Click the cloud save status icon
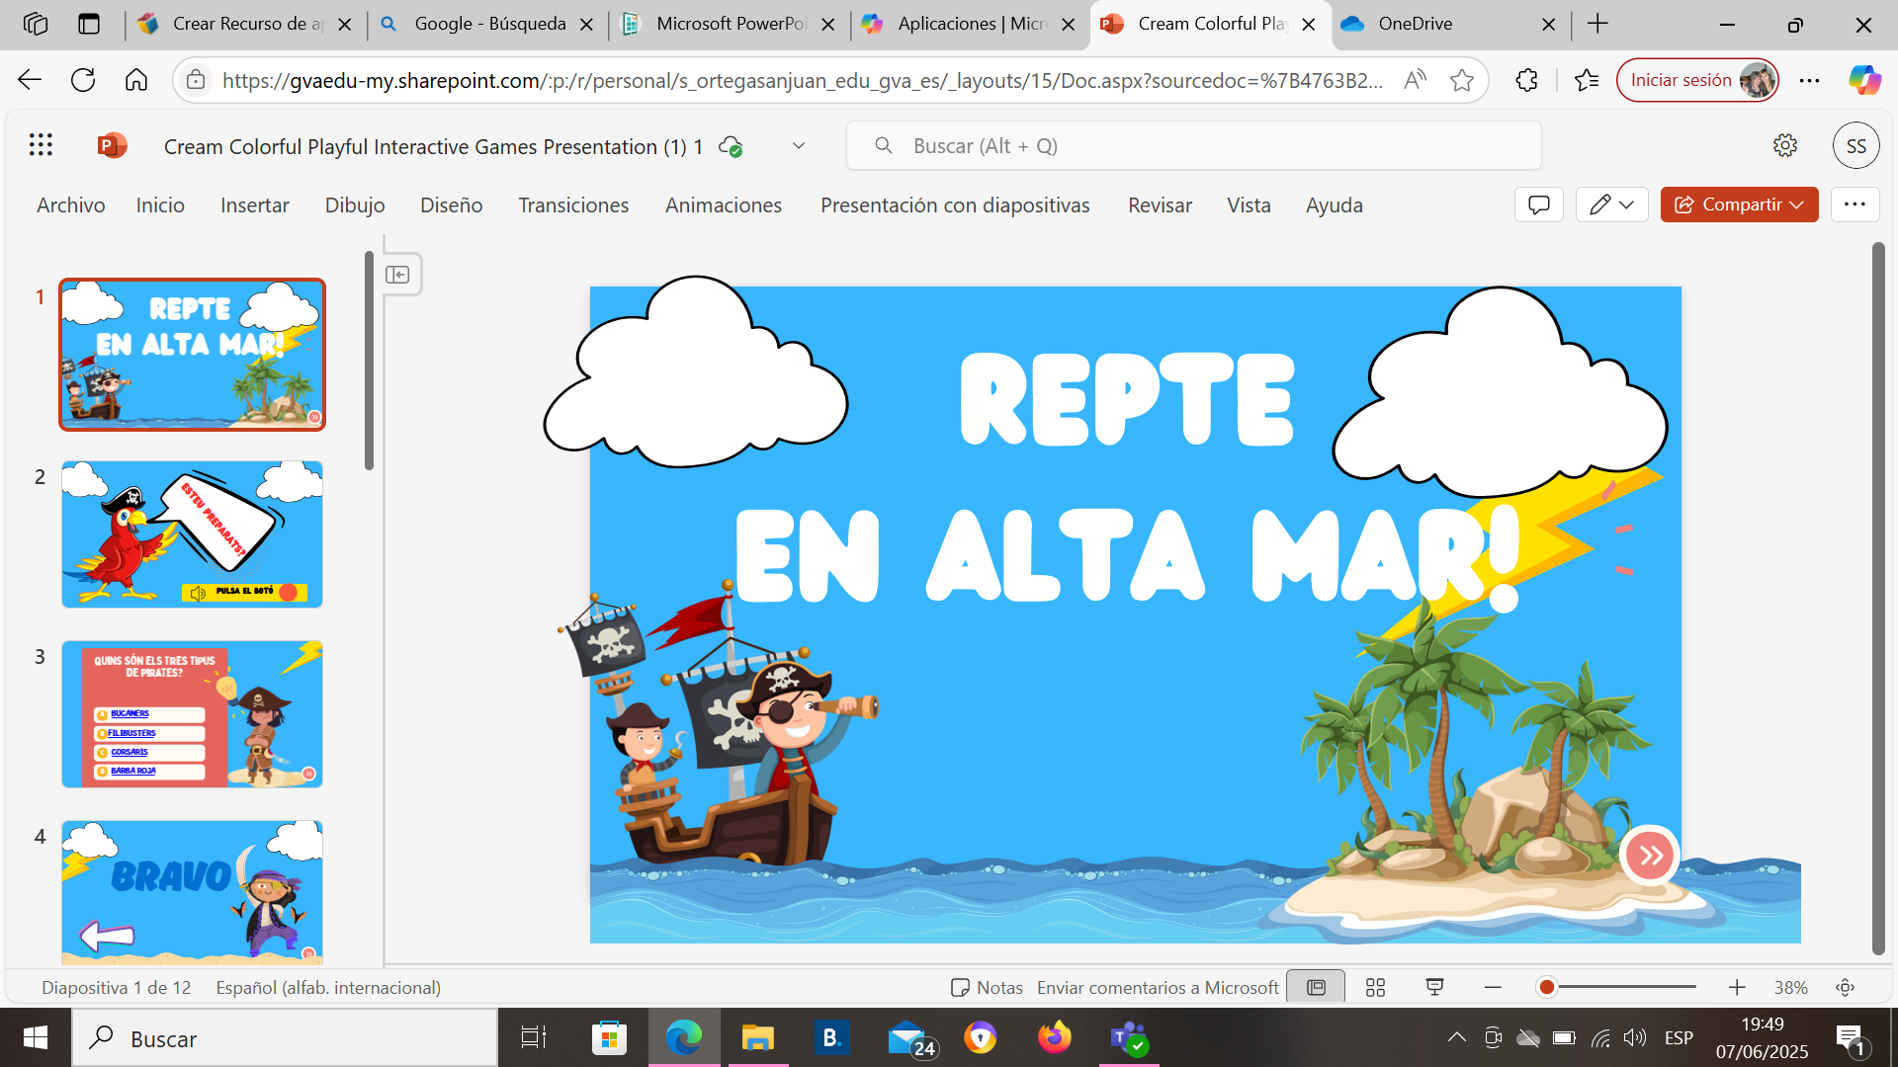Image resolution: width=1898 pixels, height=1067 pixels. [x=731, y=146]
